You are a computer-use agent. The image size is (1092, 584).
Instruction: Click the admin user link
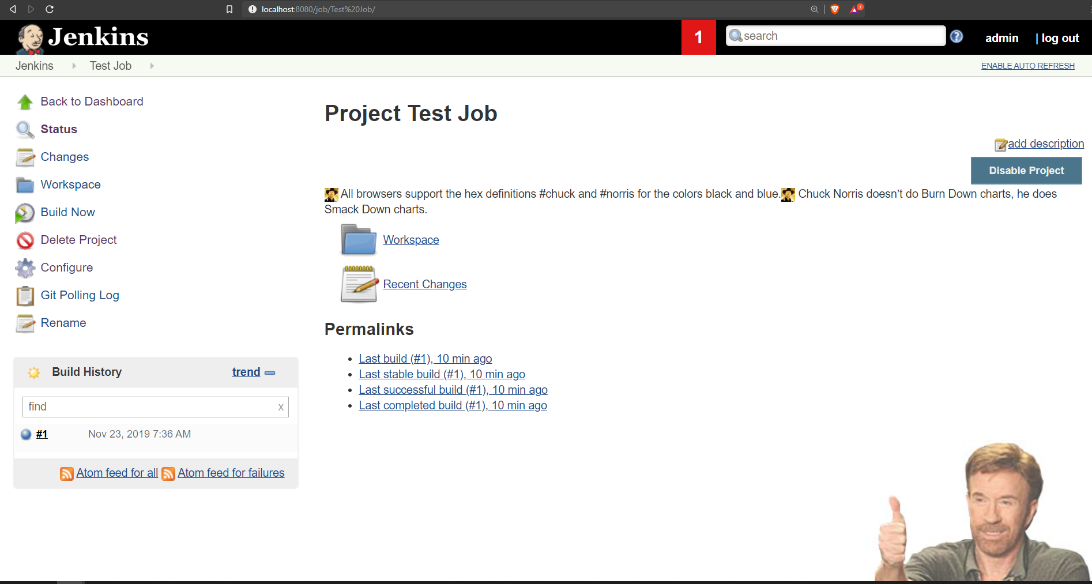(1001, 38)
